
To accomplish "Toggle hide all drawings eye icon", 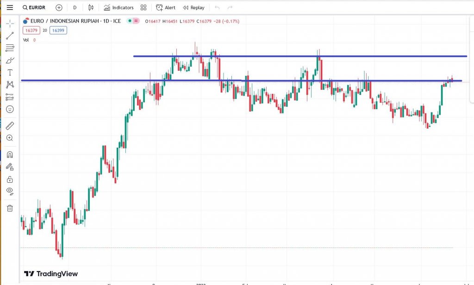I will pos(10,191).
